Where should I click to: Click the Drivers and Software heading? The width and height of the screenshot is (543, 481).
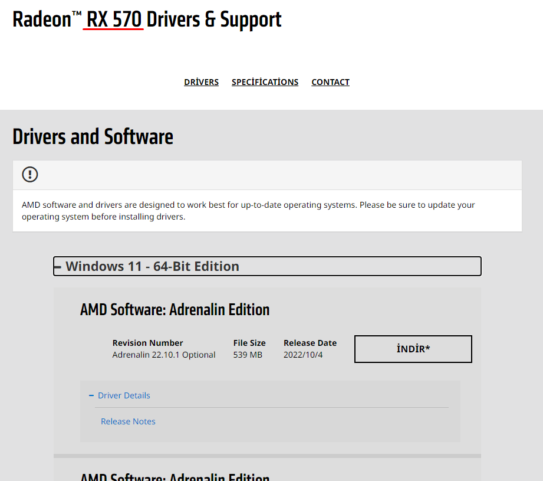pyautogui.click(x=93, y=136)
